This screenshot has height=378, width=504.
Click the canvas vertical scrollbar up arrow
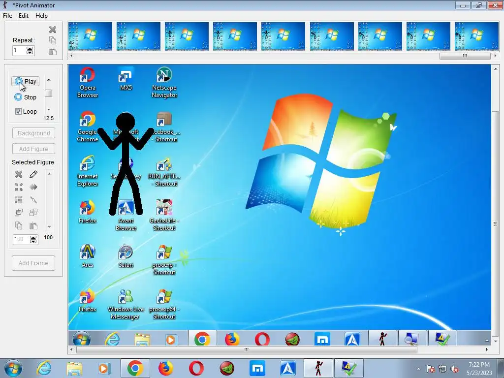[x=495, y=69]
